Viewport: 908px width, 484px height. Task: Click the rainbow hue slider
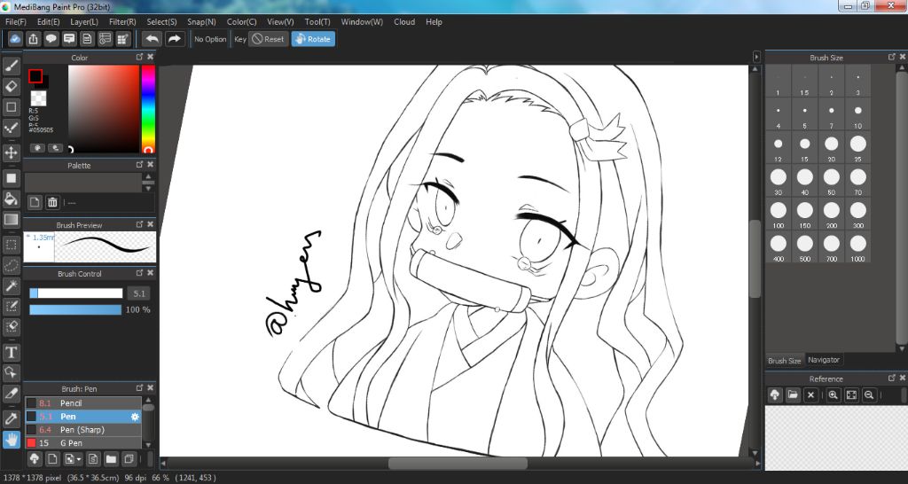pos(148,109)
